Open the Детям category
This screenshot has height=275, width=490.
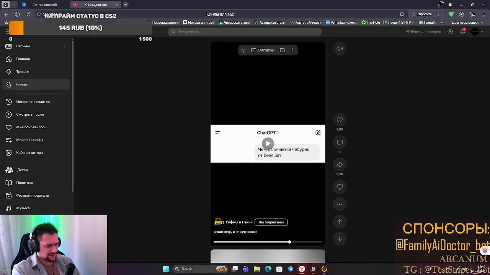(x=35, y=170)
